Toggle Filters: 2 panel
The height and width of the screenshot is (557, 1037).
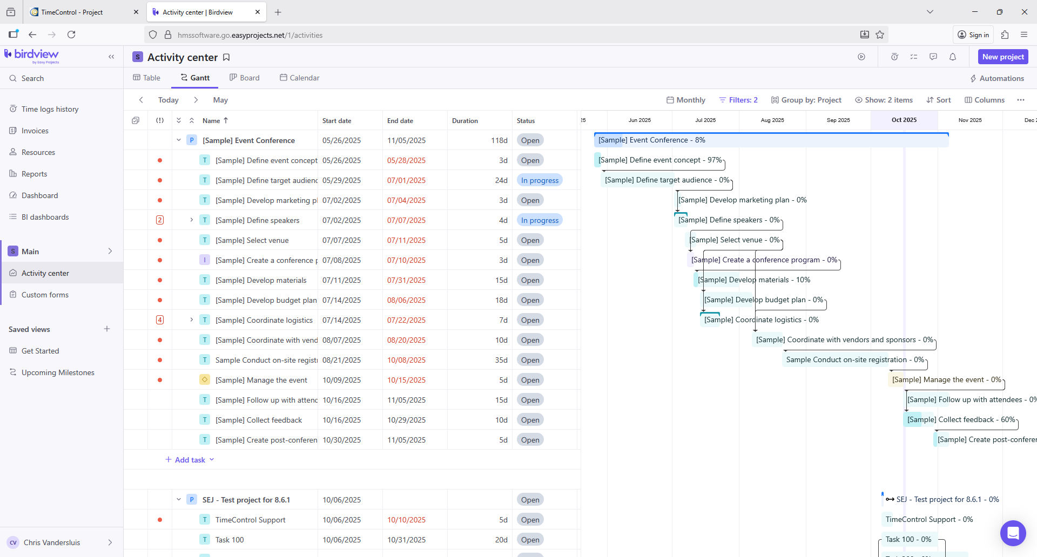pos(738,100)
